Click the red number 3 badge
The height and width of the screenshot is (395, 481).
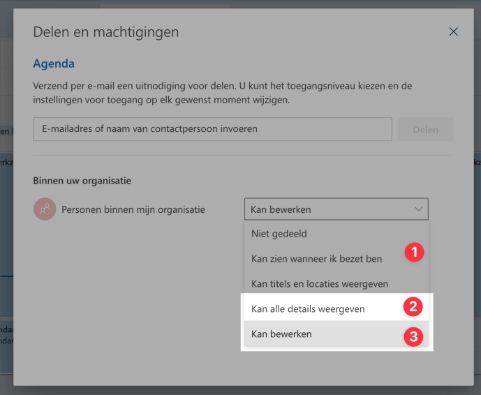[x=414, y=336]
